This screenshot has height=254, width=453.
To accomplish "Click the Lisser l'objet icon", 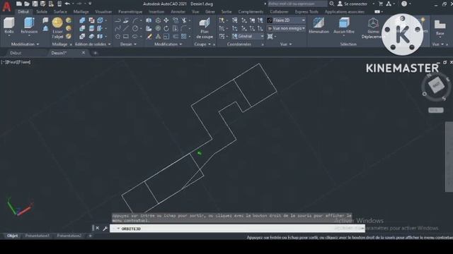I will click(57, 23).
